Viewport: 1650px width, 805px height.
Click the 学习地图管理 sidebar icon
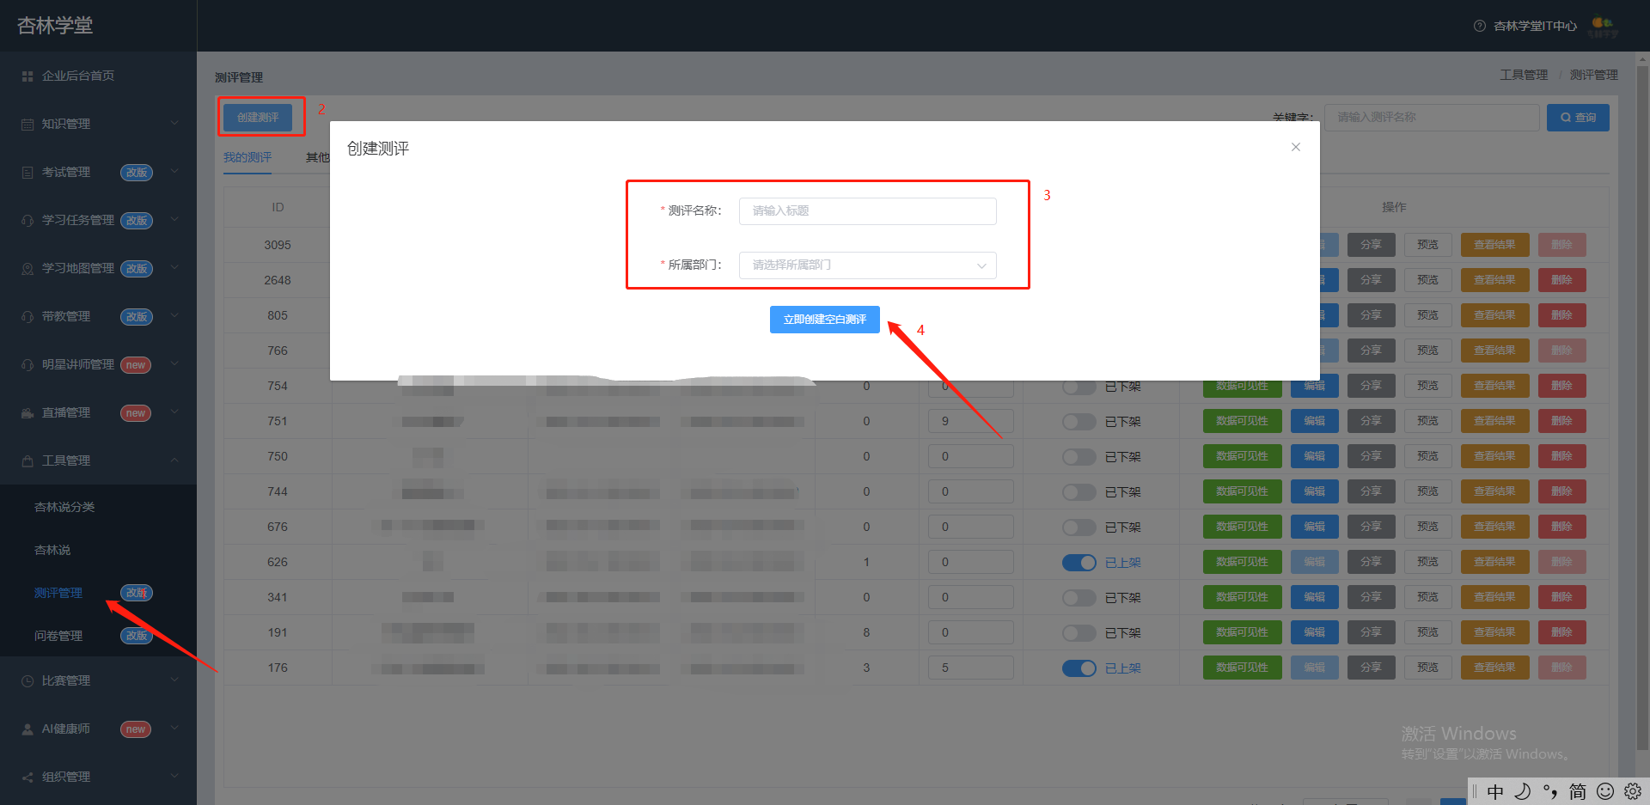(27, 269)
